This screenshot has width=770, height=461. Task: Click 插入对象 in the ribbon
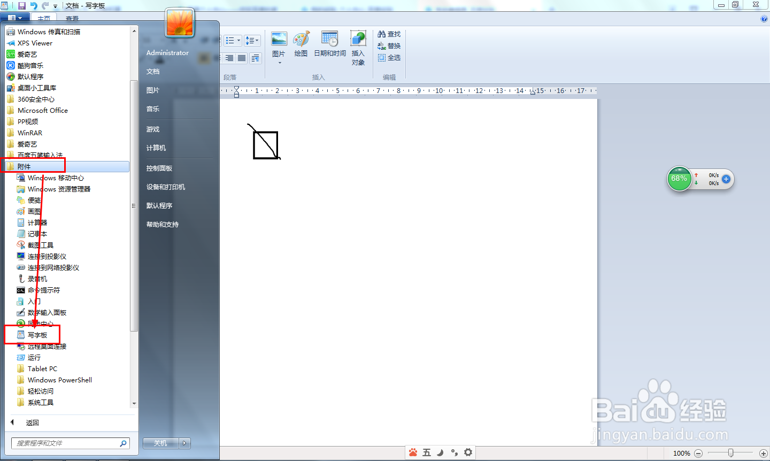point(358,48)
